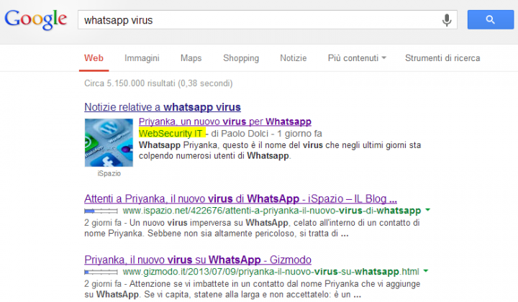Click rating bar next to gizmodo.it URL
518x302 pixels.
(x=101, y=272)
